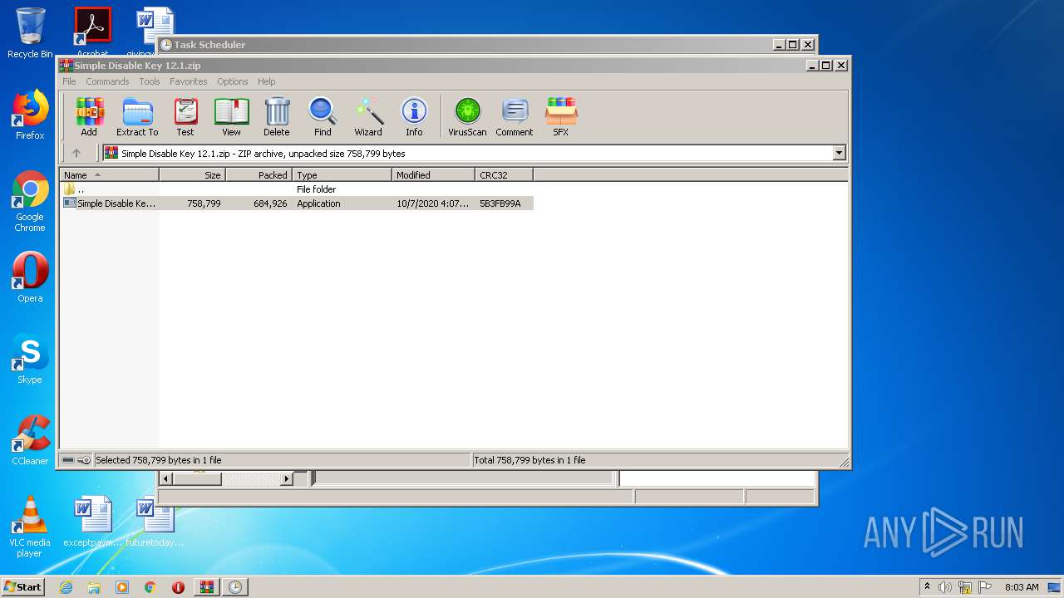Open Windows Media Player taskbar icon
The width and height of the screenshot is (1064, 598).
pos(122,587)
